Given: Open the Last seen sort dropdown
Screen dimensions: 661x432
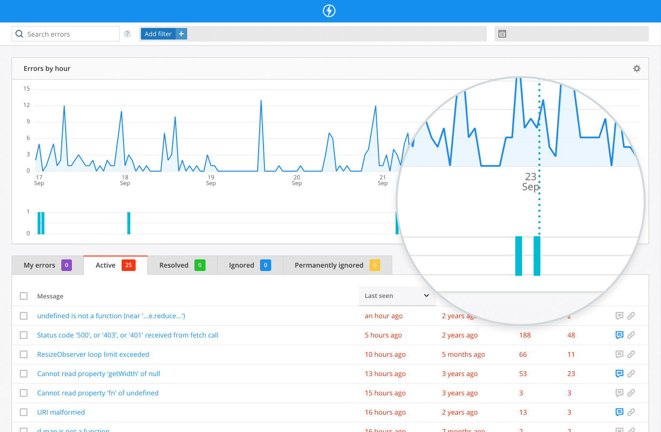Looking at the screenshot, I should 397,296.
